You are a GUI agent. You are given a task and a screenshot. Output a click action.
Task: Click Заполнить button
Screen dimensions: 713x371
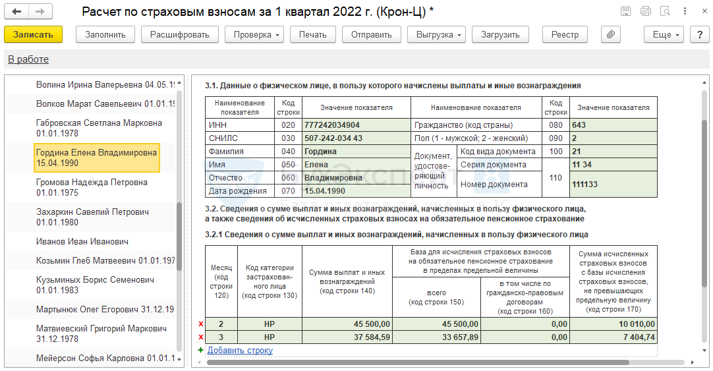click(x=105, y=34)
